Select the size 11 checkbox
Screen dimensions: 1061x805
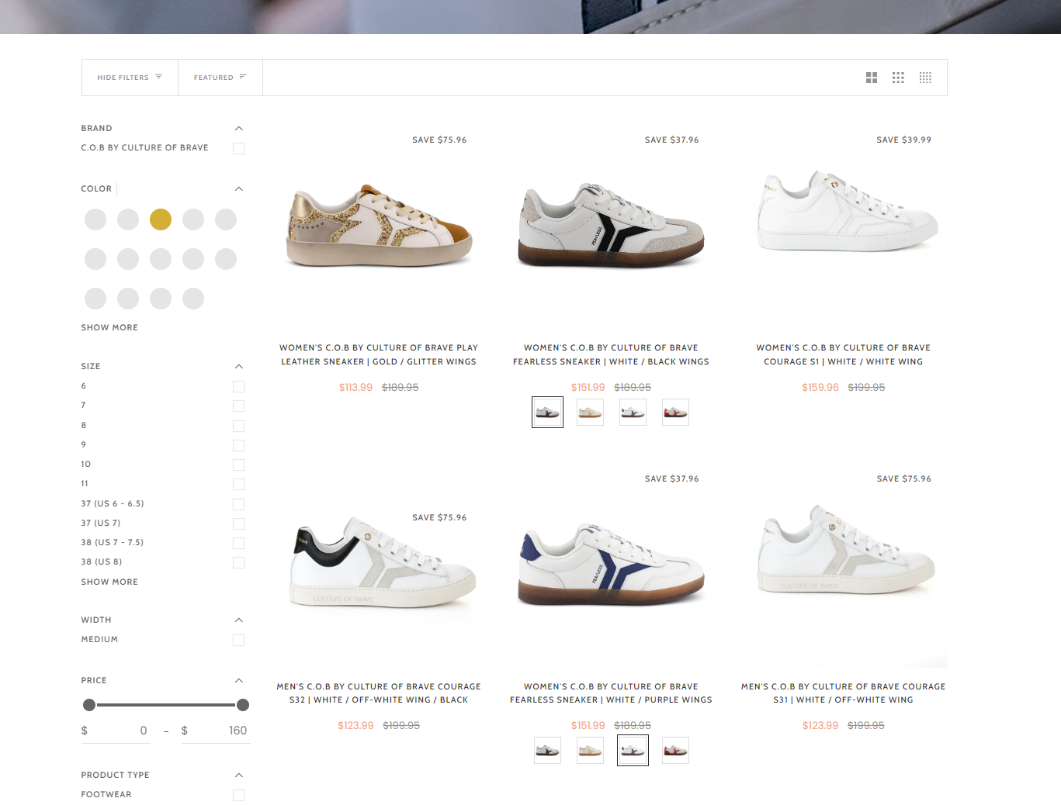click(239, 485)
